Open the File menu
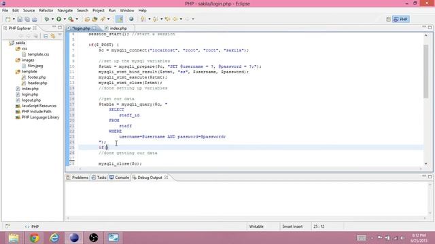This screenshot has height=244, width=435. 5,10
